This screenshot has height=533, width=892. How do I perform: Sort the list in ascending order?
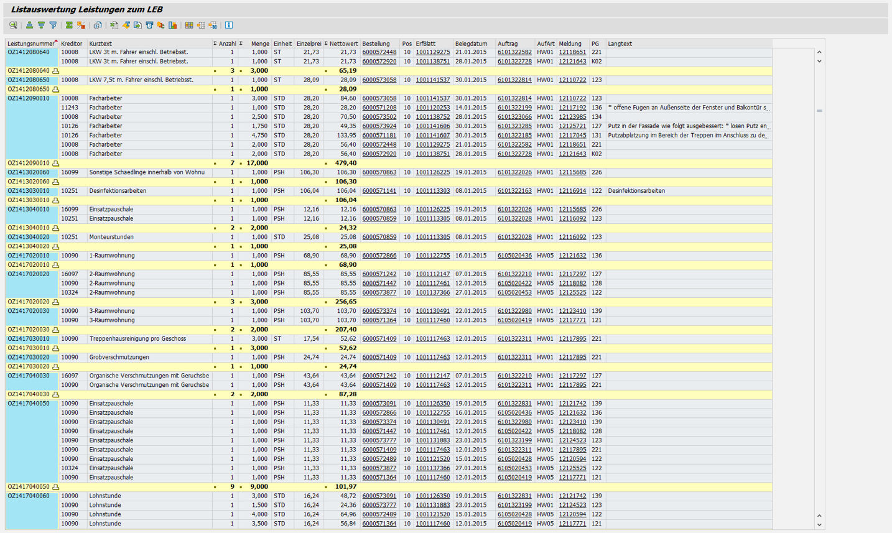click(29, 25)
